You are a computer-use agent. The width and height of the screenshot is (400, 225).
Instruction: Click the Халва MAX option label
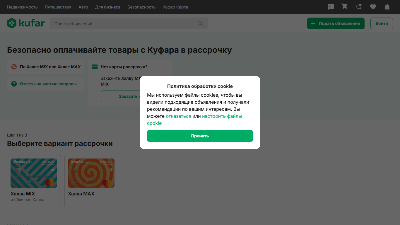(81, 194)
